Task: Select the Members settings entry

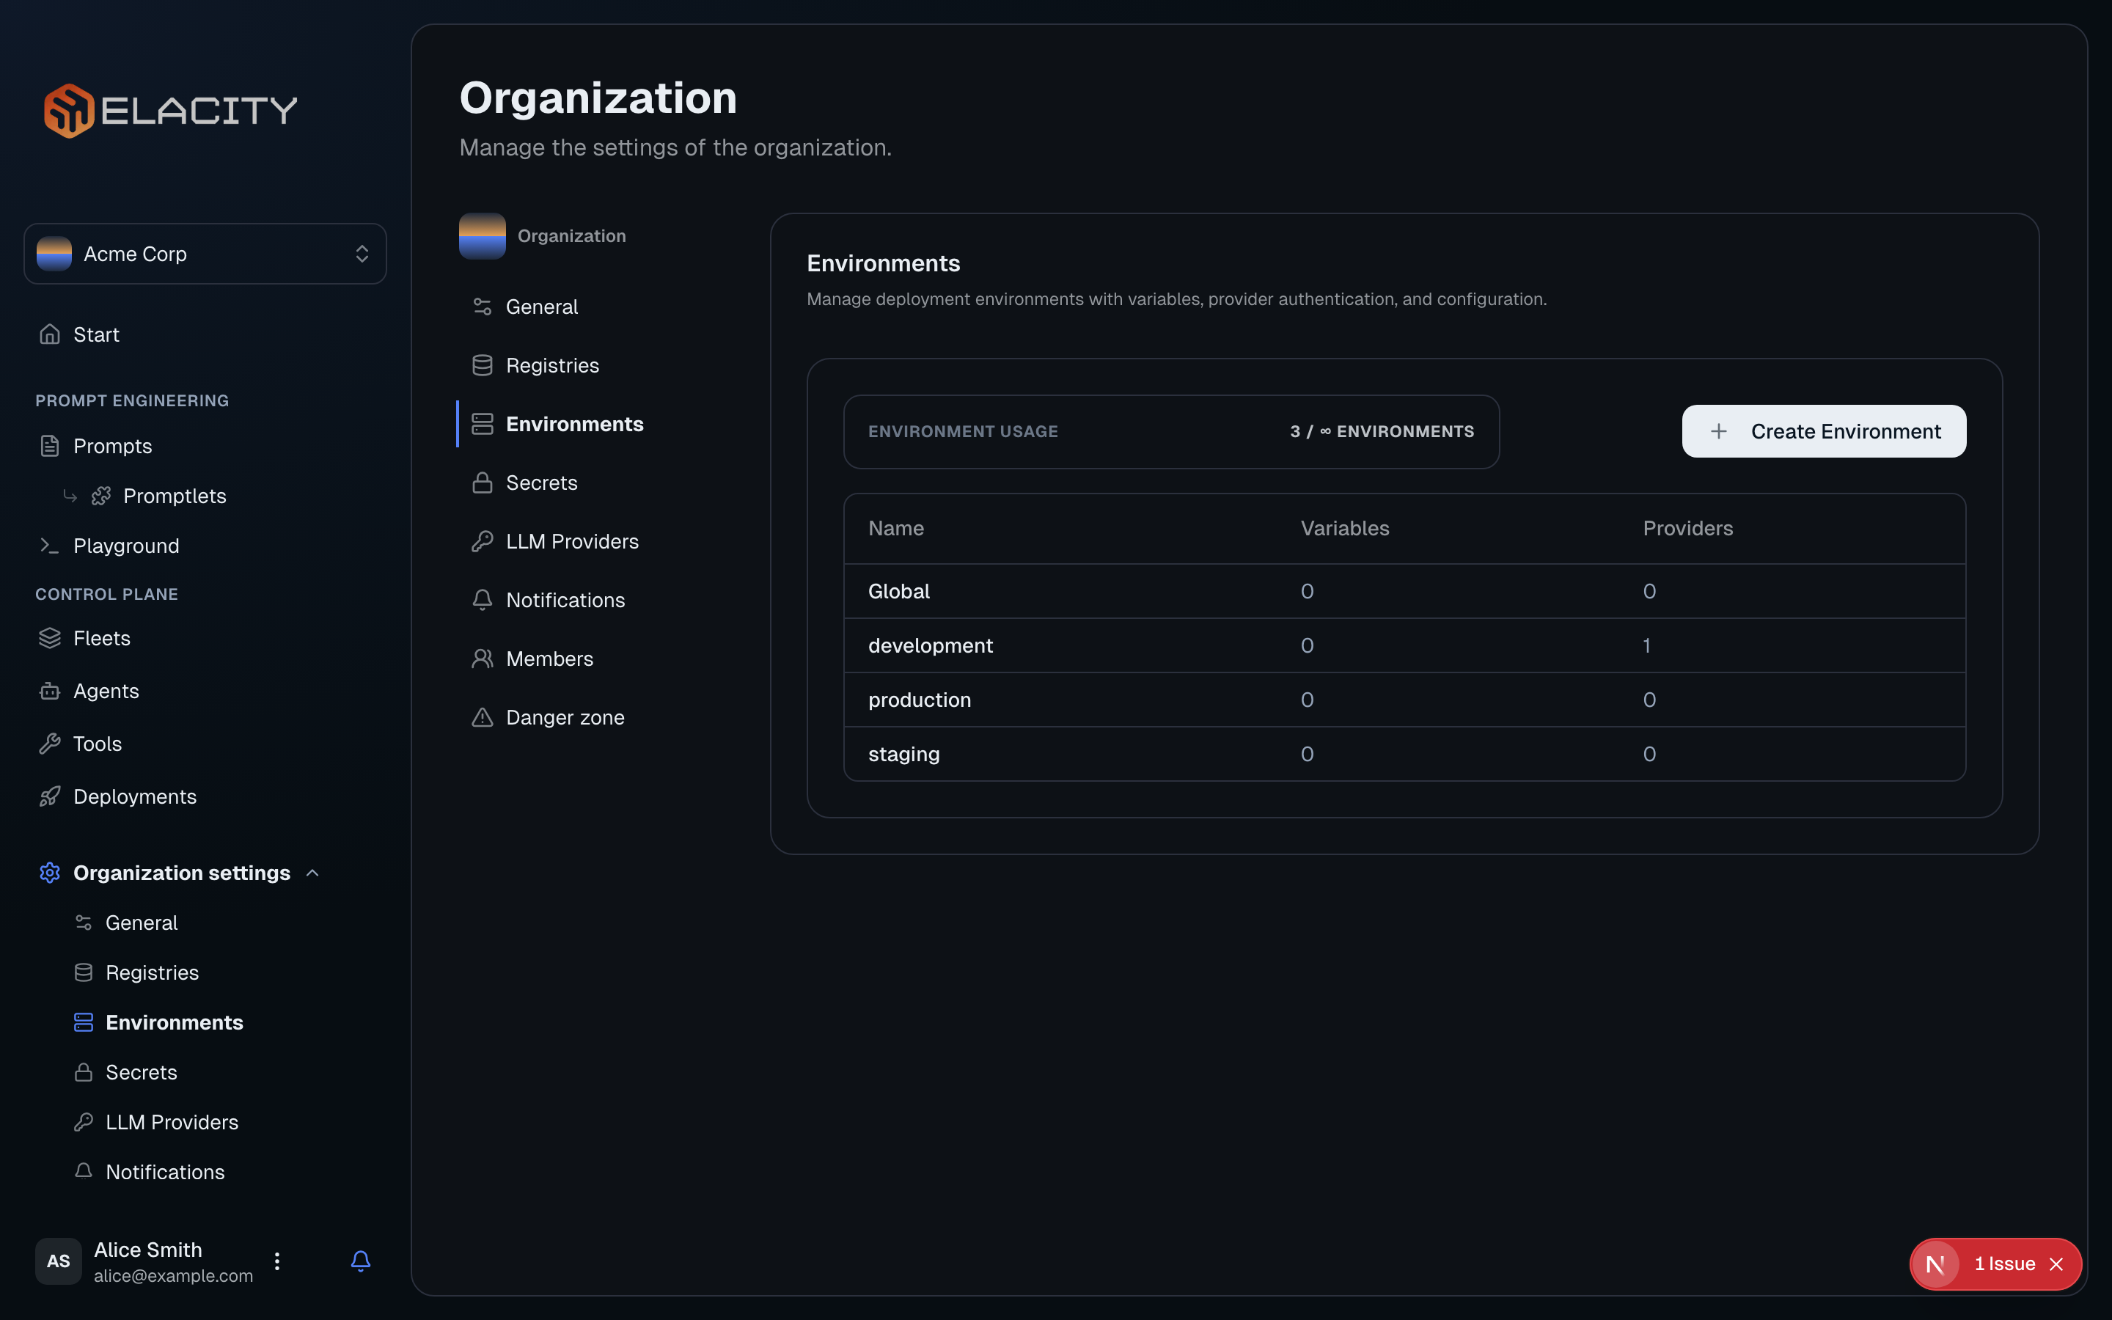Action: [x=549, y=659]
